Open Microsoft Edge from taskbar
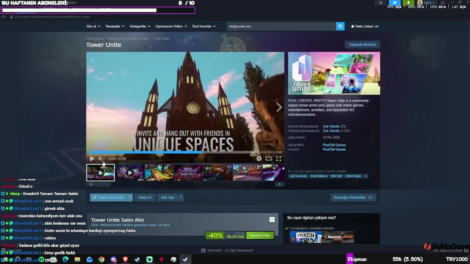The image size is (470, 264). [x=65, y=260]
